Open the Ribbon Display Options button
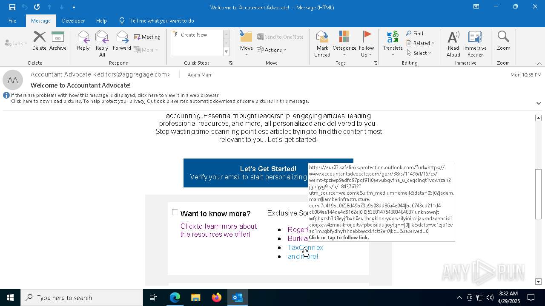The height and width of the screenshot is (306, 545). tap(476, 7)
